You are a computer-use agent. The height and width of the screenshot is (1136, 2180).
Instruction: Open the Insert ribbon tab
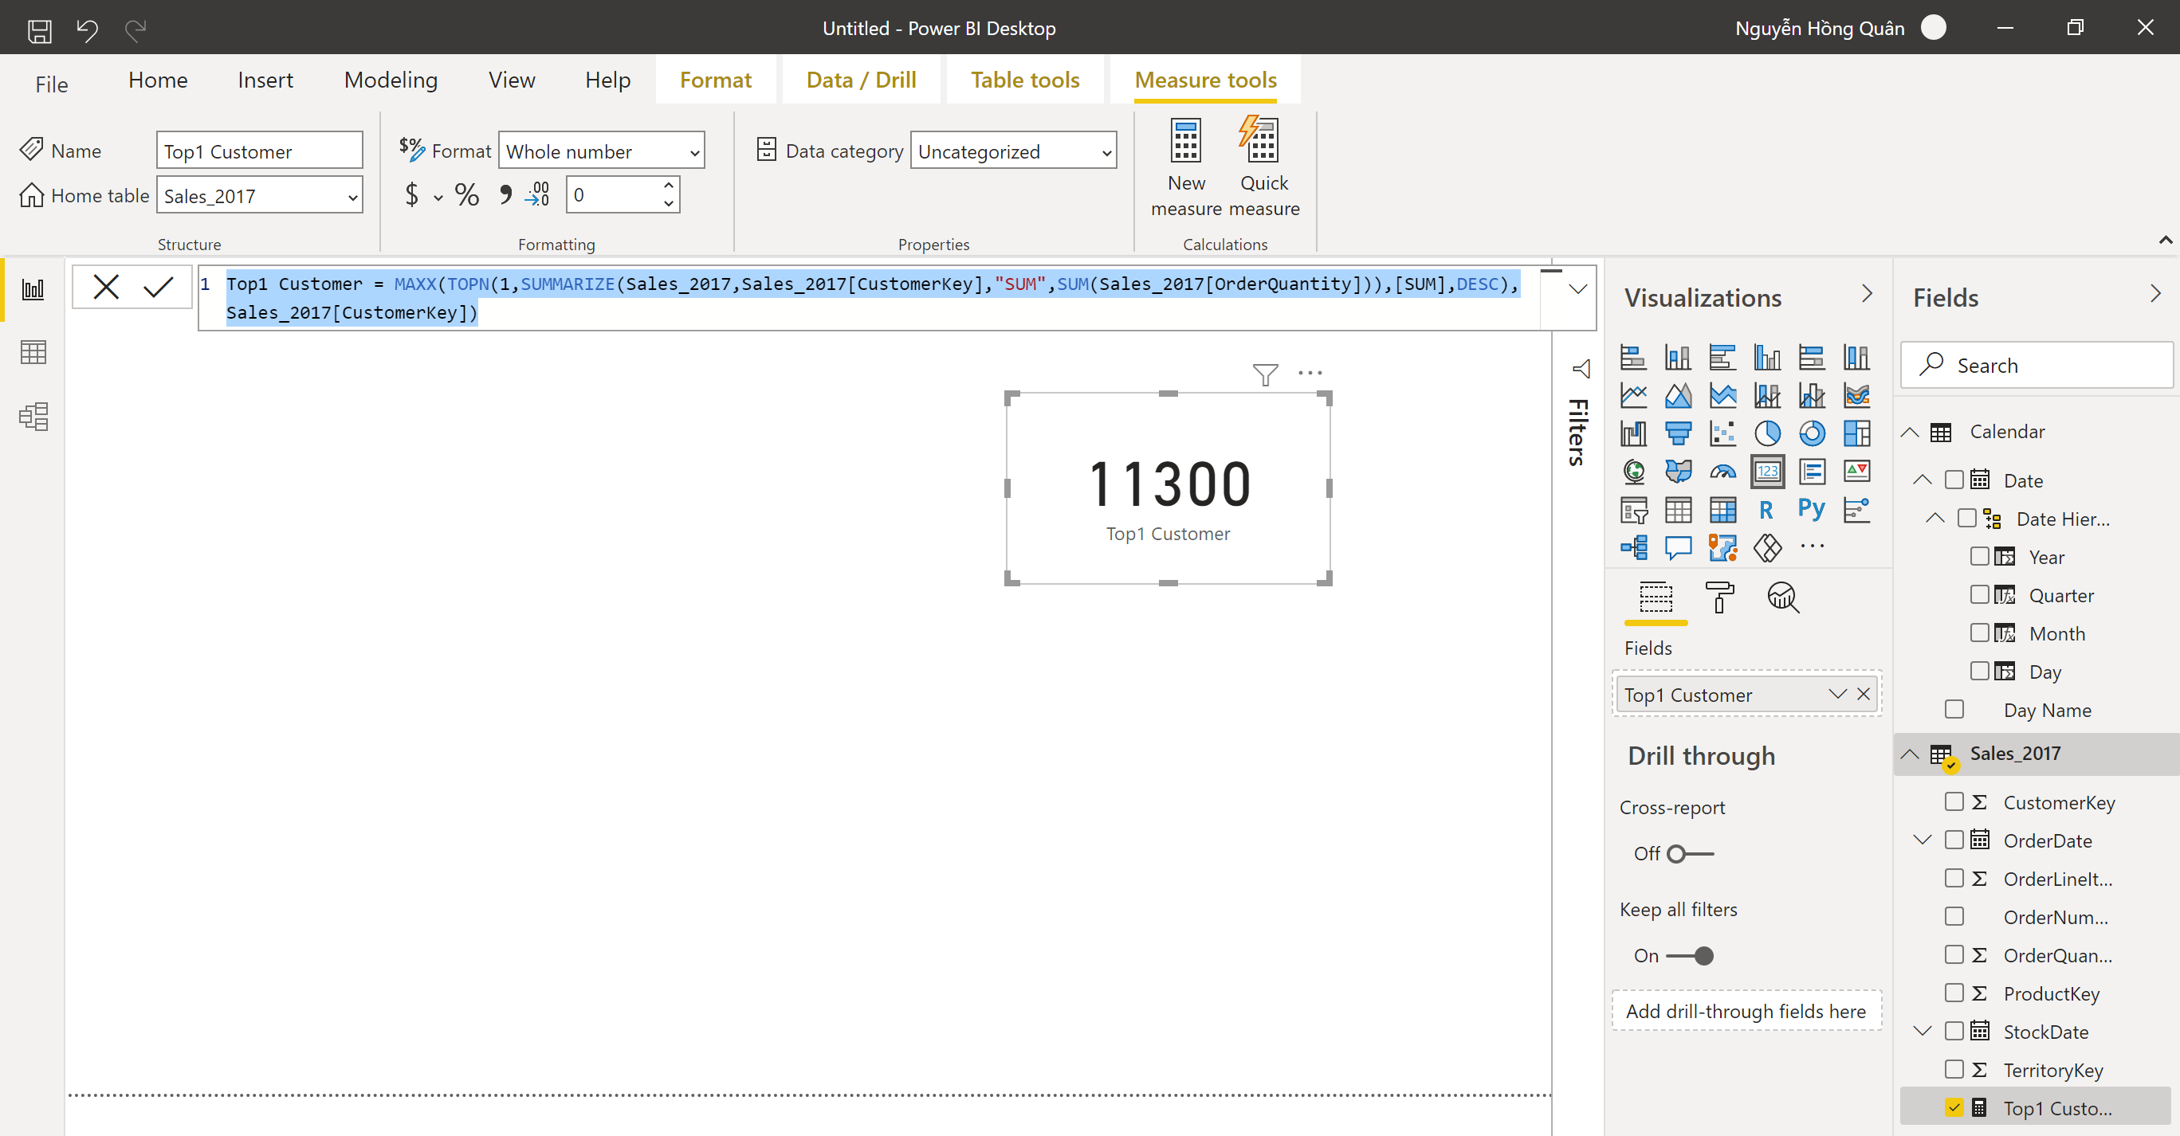click(x=265, y=80)
